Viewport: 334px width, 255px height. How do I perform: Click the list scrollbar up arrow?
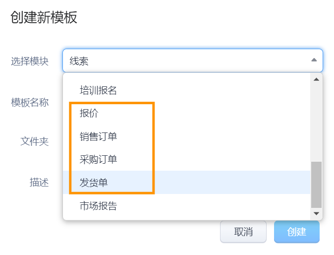pos(316,79)
